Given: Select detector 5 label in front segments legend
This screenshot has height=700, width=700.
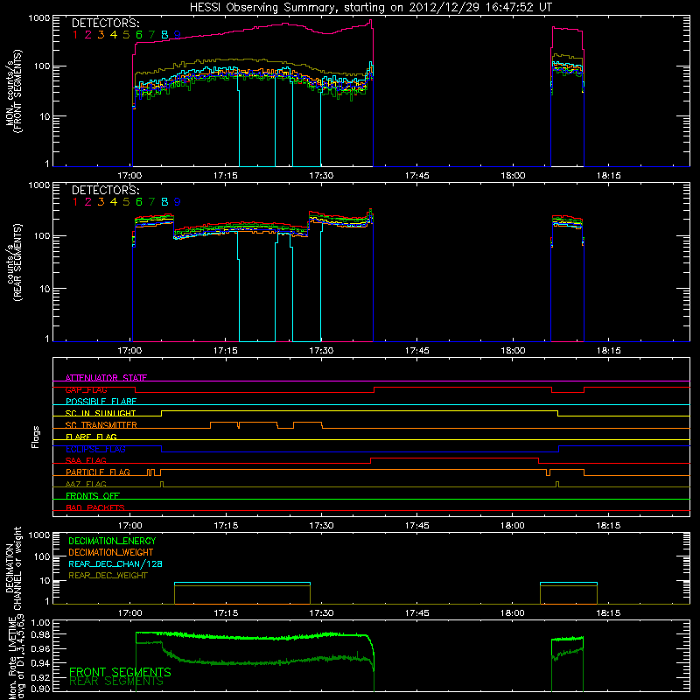Looking at the screenshot, I should tap(126, 35).
